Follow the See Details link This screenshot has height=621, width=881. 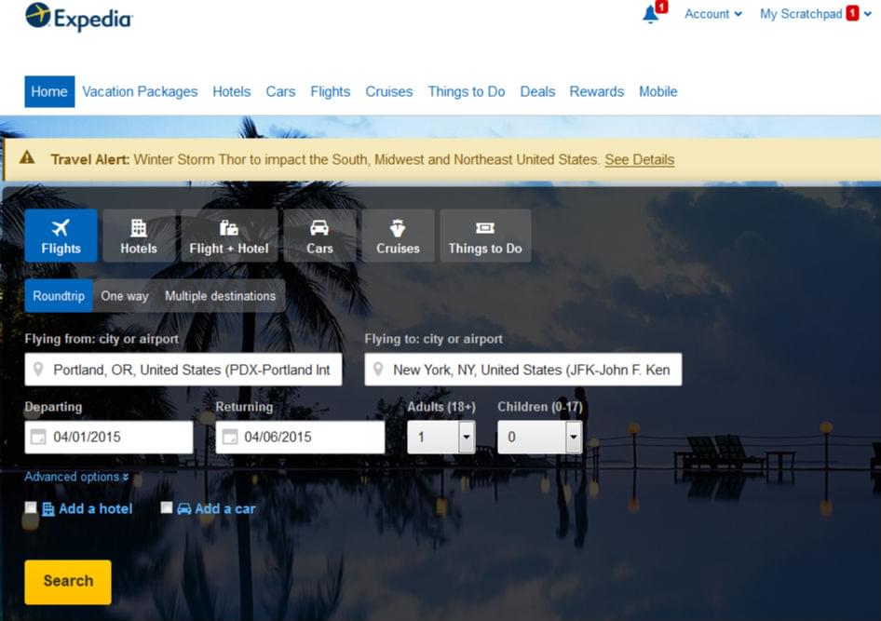(640, 159)
